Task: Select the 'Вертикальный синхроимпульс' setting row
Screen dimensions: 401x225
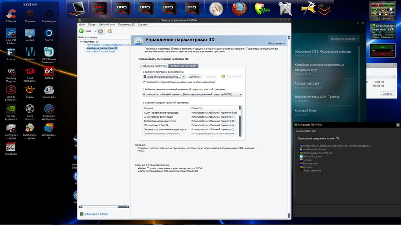Action: pos(190,121)
